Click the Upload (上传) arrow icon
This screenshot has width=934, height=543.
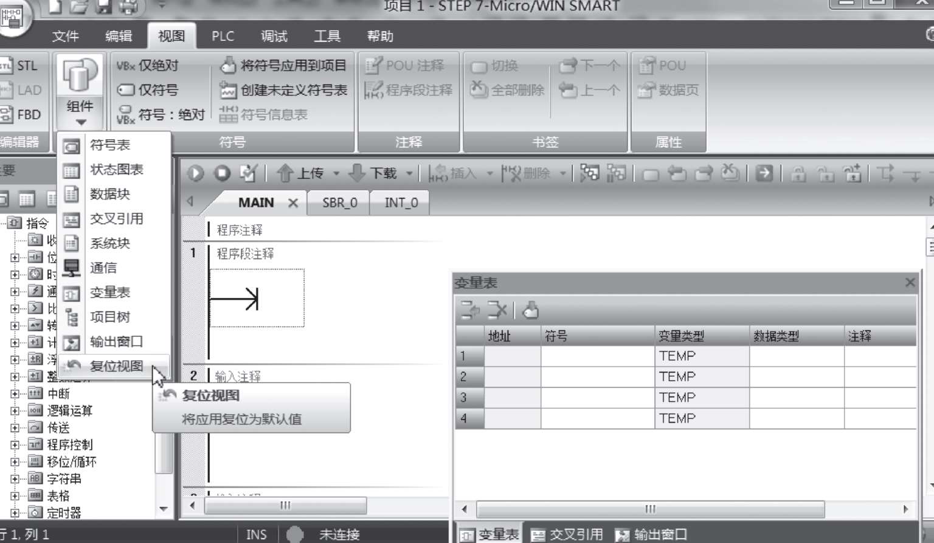click(285, 173)
